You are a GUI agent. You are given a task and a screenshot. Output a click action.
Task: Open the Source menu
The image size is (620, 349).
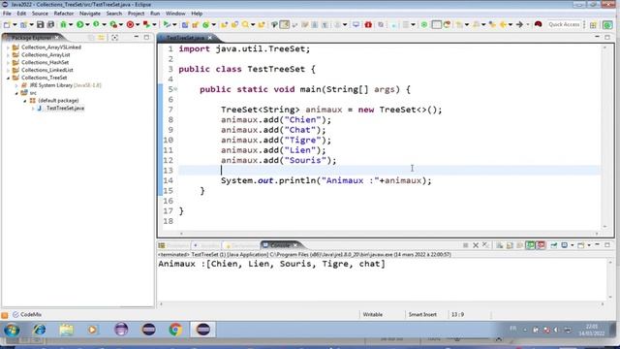click(40, 14)
